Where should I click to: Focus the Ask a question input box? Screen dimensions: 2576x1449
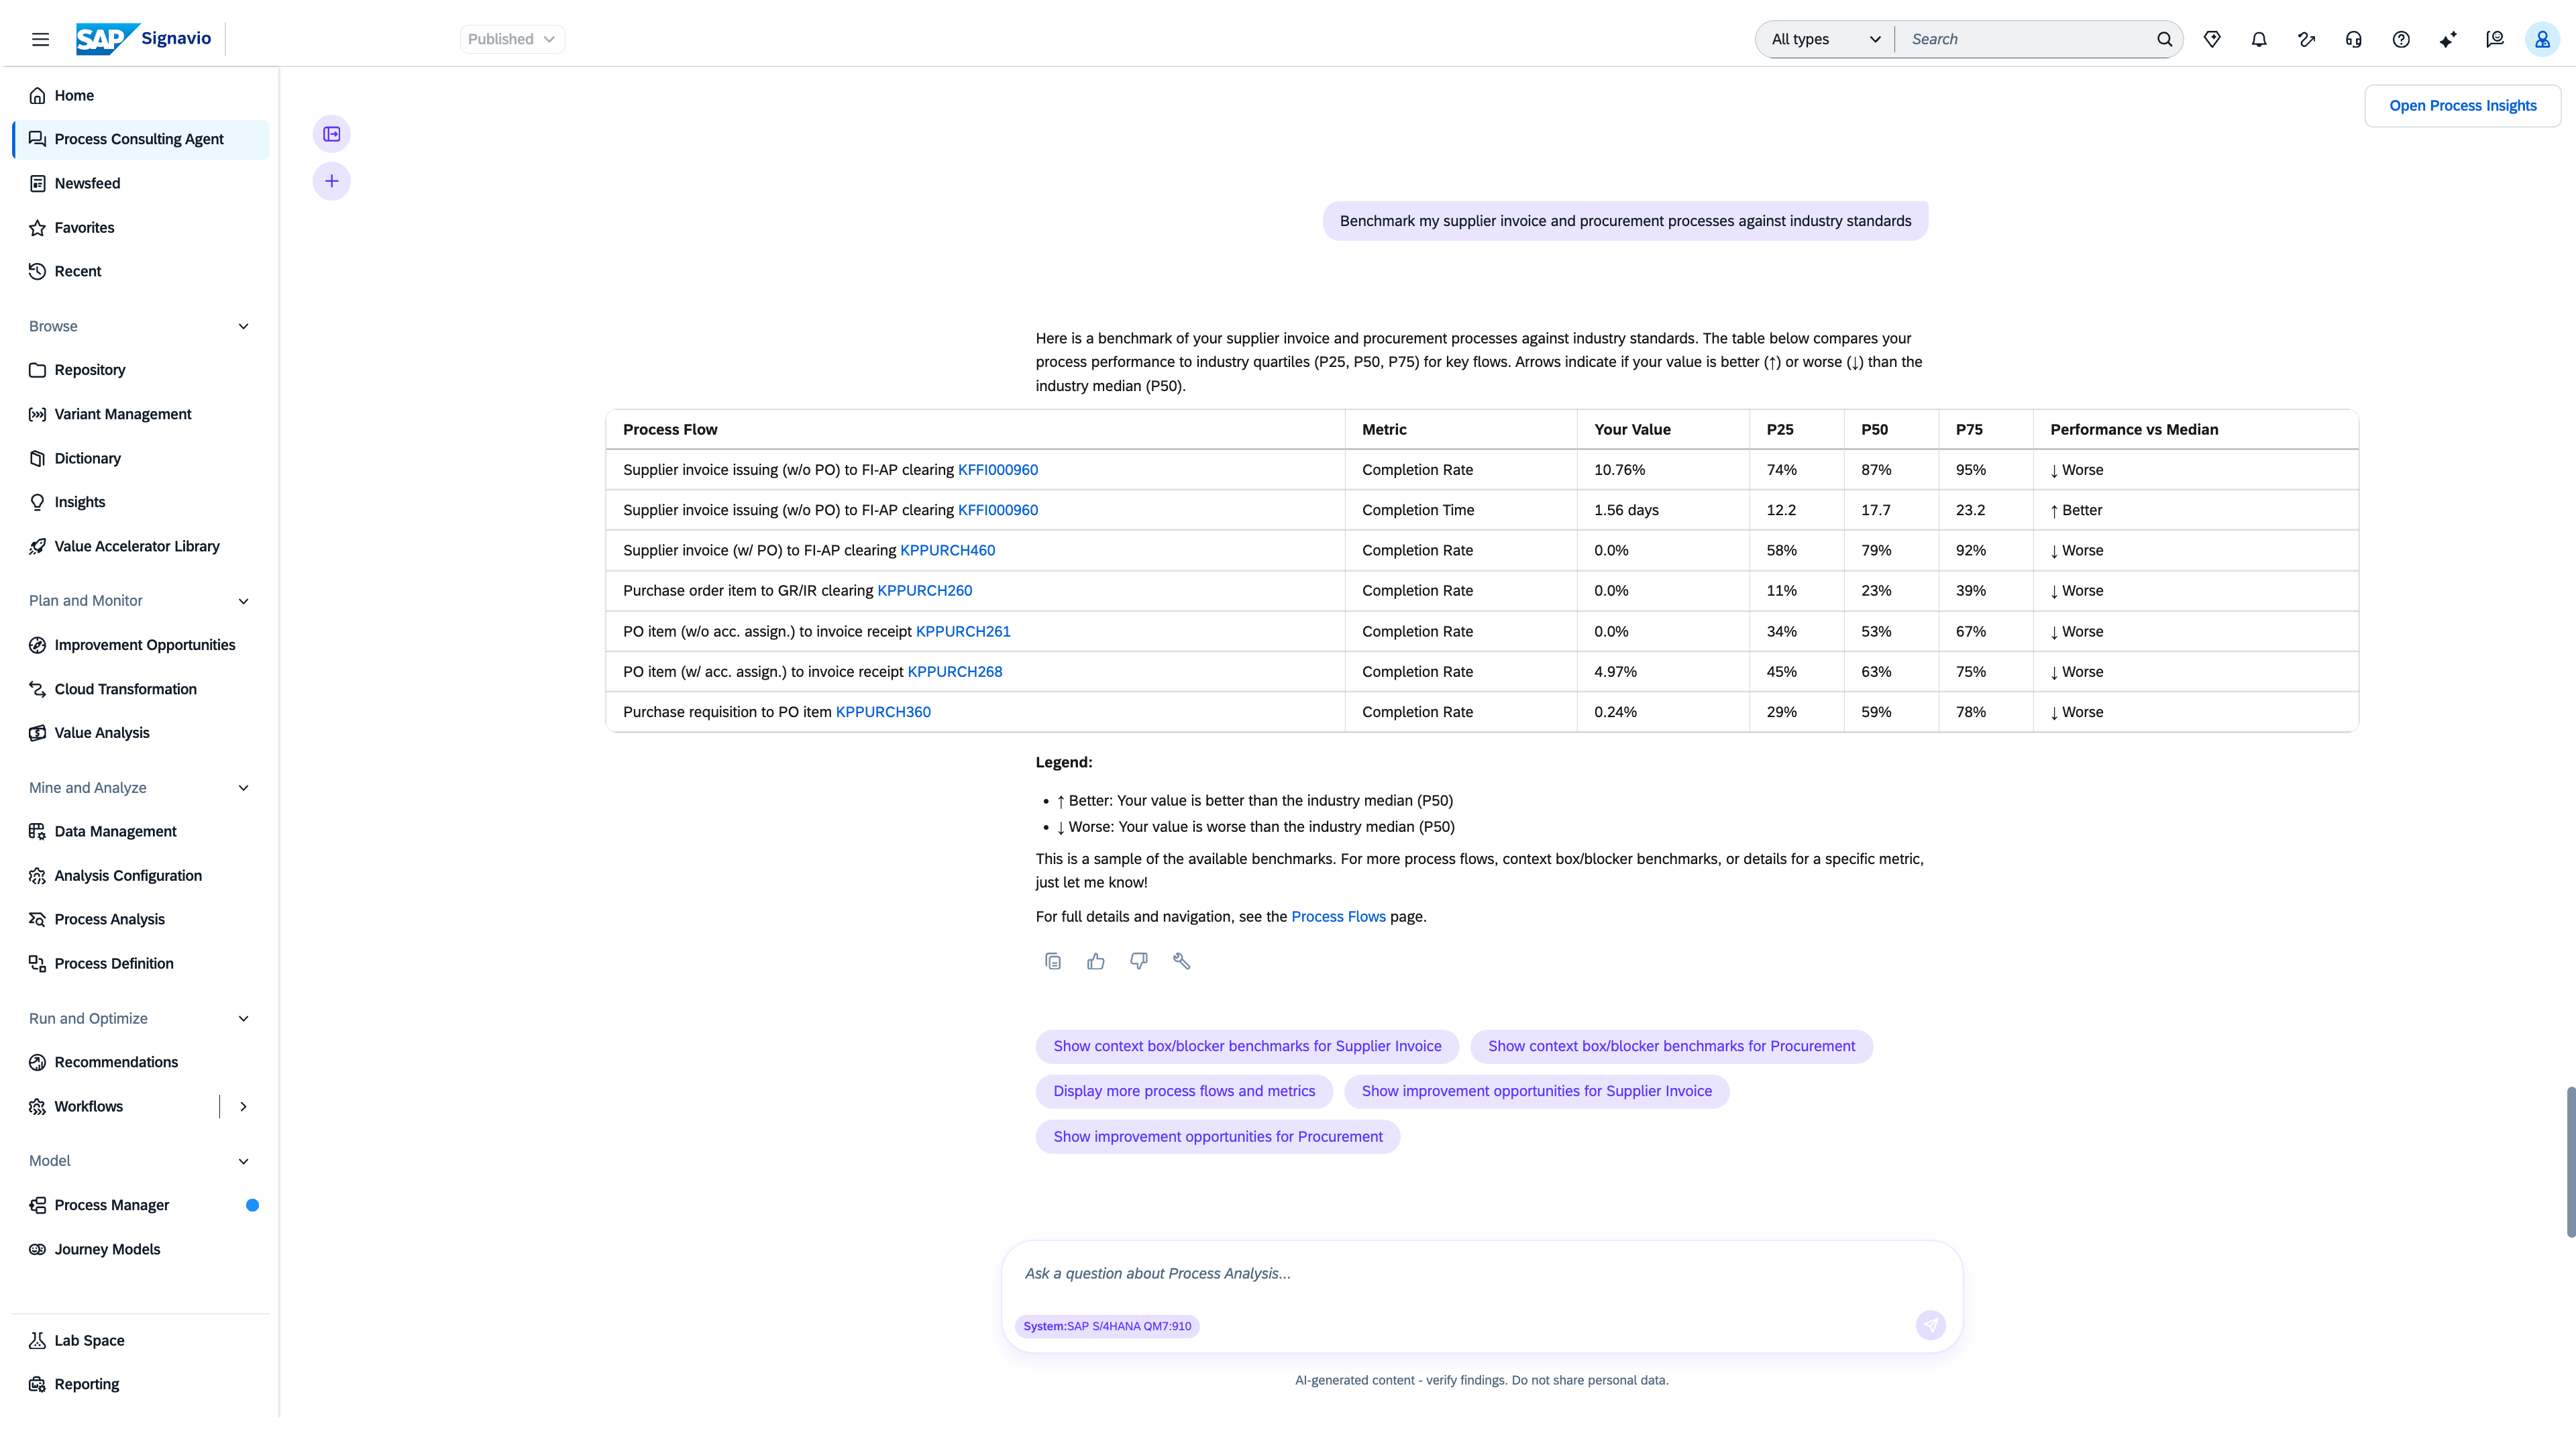coord(1482,1273)
